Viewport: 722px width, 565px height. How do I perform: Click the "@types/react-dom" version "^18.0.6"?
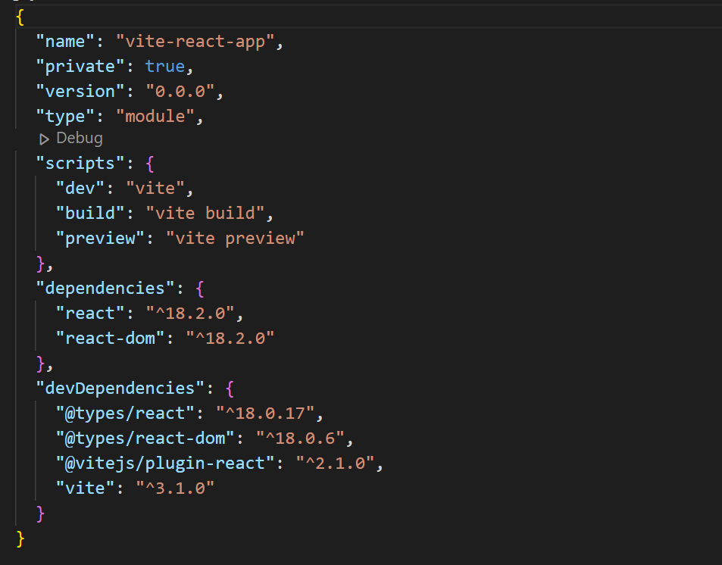(x=300, y=438)
